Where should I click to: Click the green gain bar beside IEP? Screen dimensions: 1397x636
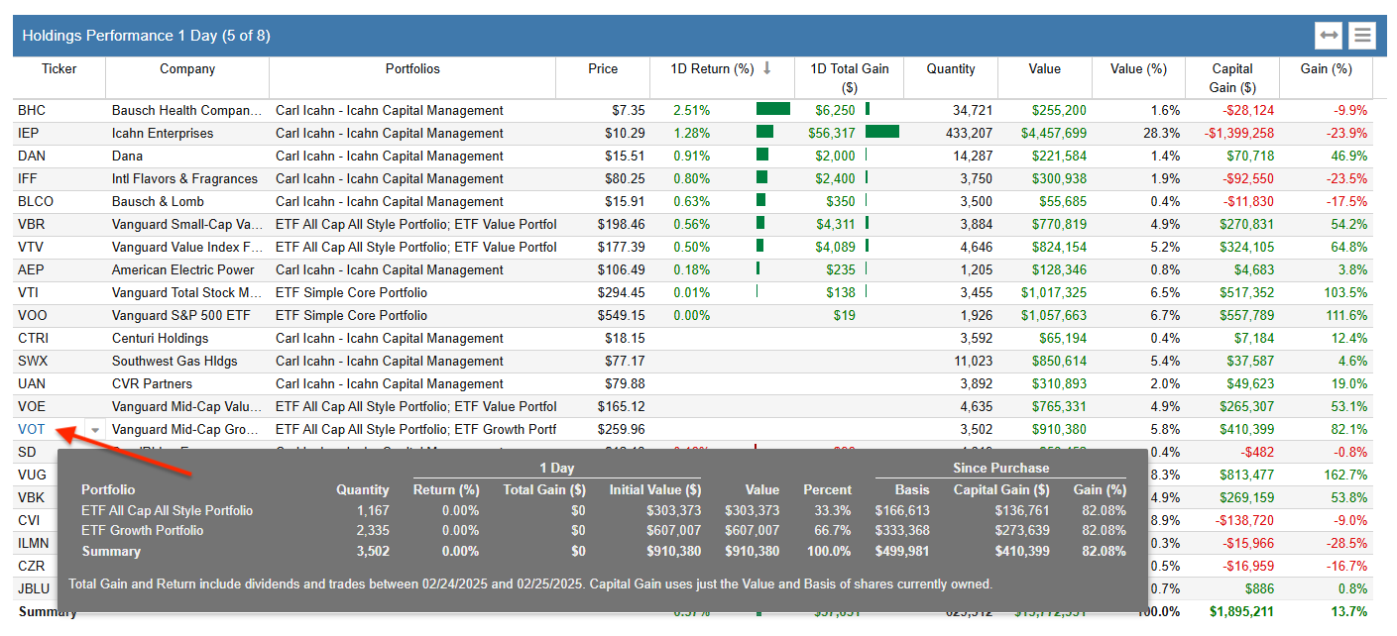[882, 133]
